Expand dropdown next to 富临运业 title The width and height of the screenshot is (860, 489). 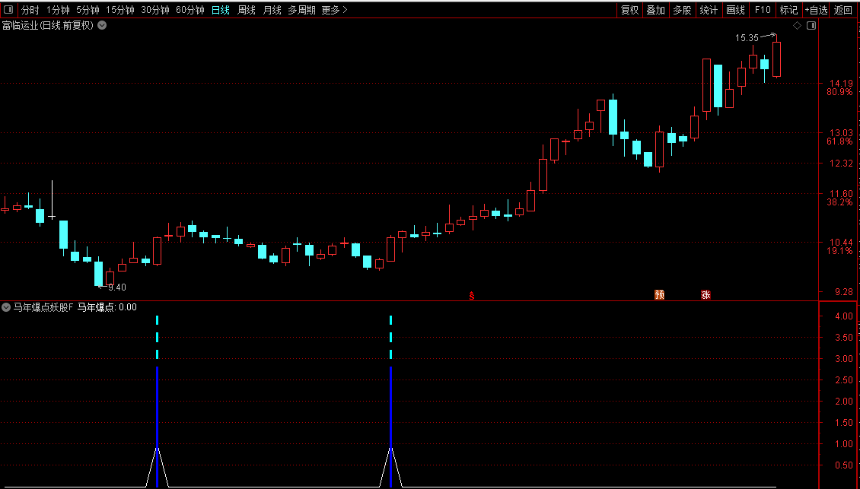[x=102, y=25]
